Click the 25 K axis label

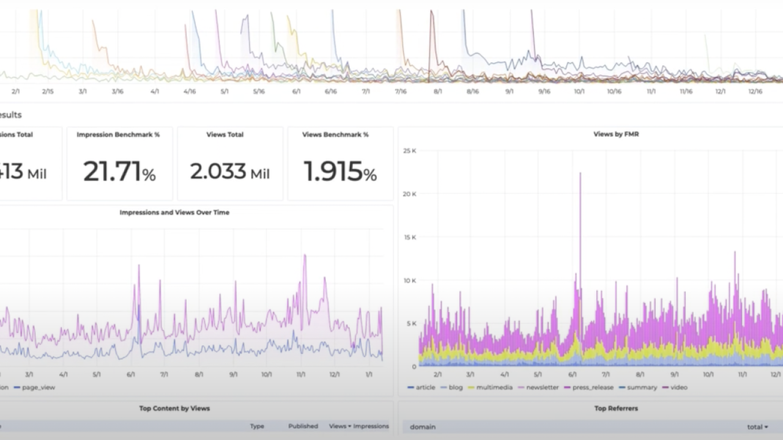tap(409, 150)
